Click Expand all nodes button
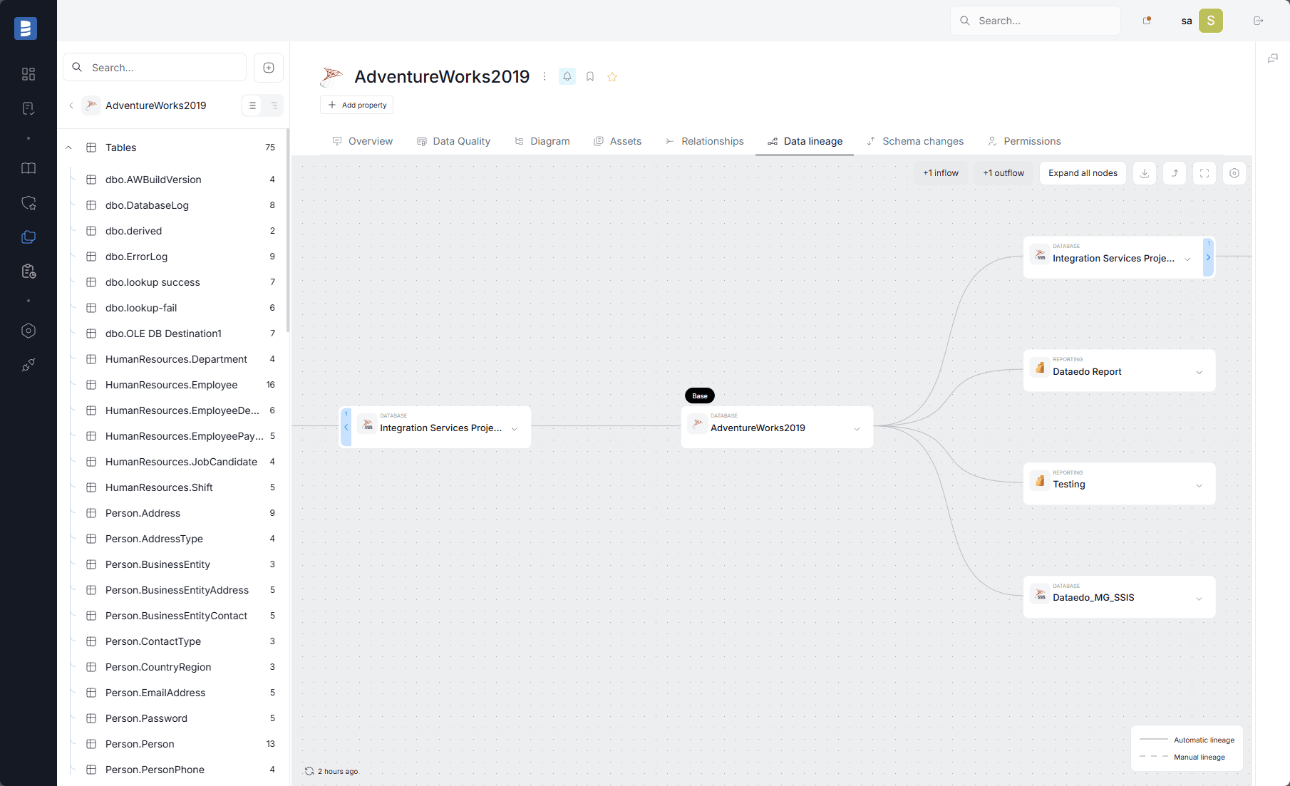The width and height of the screenshot is (1290, 786). pos(1083,173)
